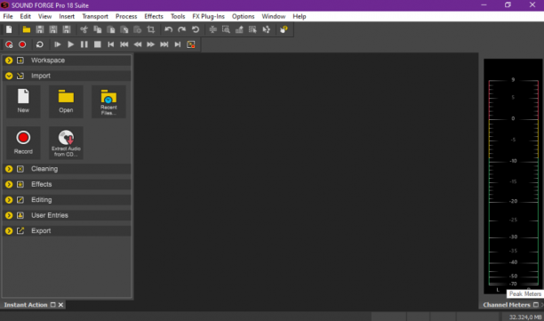
Task: Open the Options menu
Action: point(244,16)
